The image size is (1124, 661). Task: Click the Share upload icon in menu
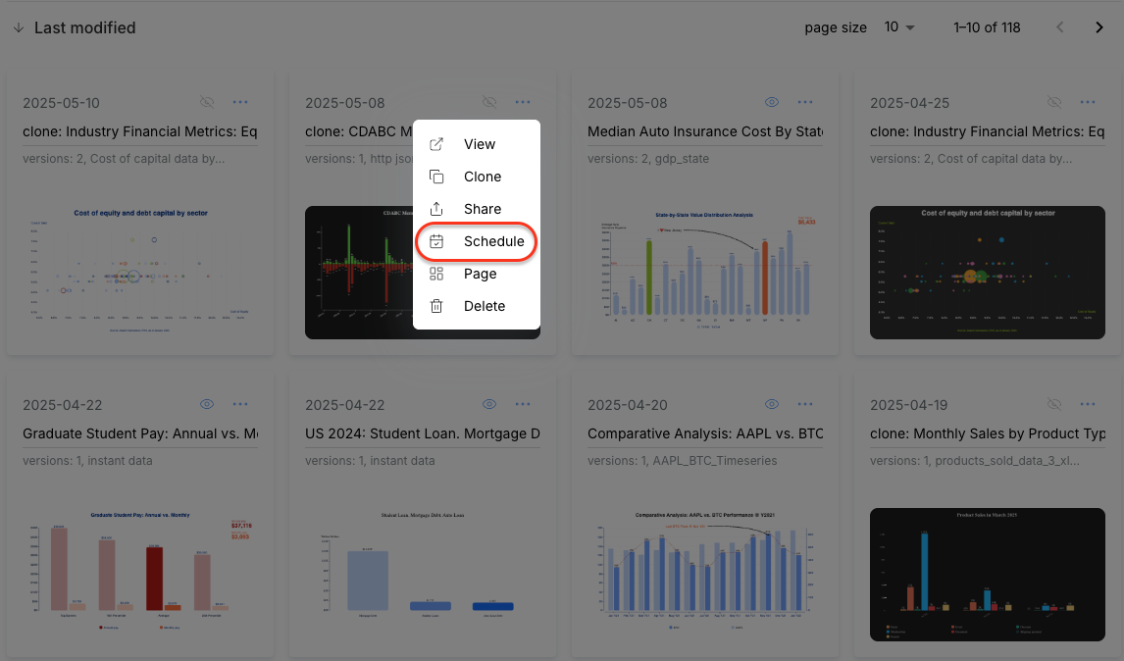(x=435, y=209)
